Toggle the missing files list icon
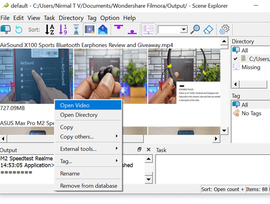 (x=148, y=30)
